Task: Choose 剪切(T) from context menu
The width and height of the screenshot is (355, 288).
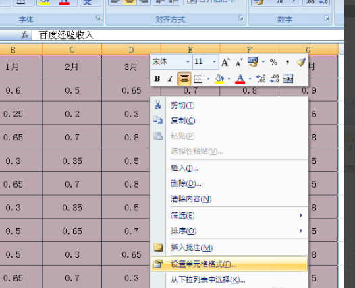Action: [229, 105]
